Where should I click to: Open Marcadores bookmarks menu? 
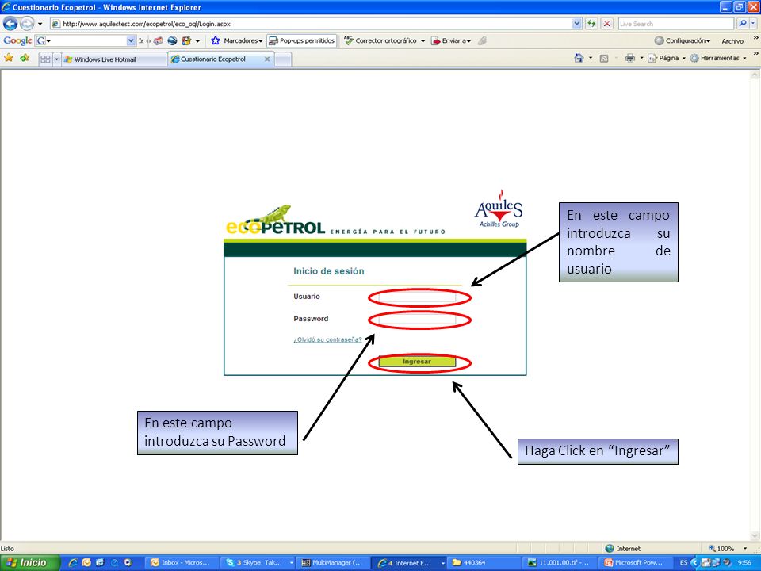tap(236, 40)
